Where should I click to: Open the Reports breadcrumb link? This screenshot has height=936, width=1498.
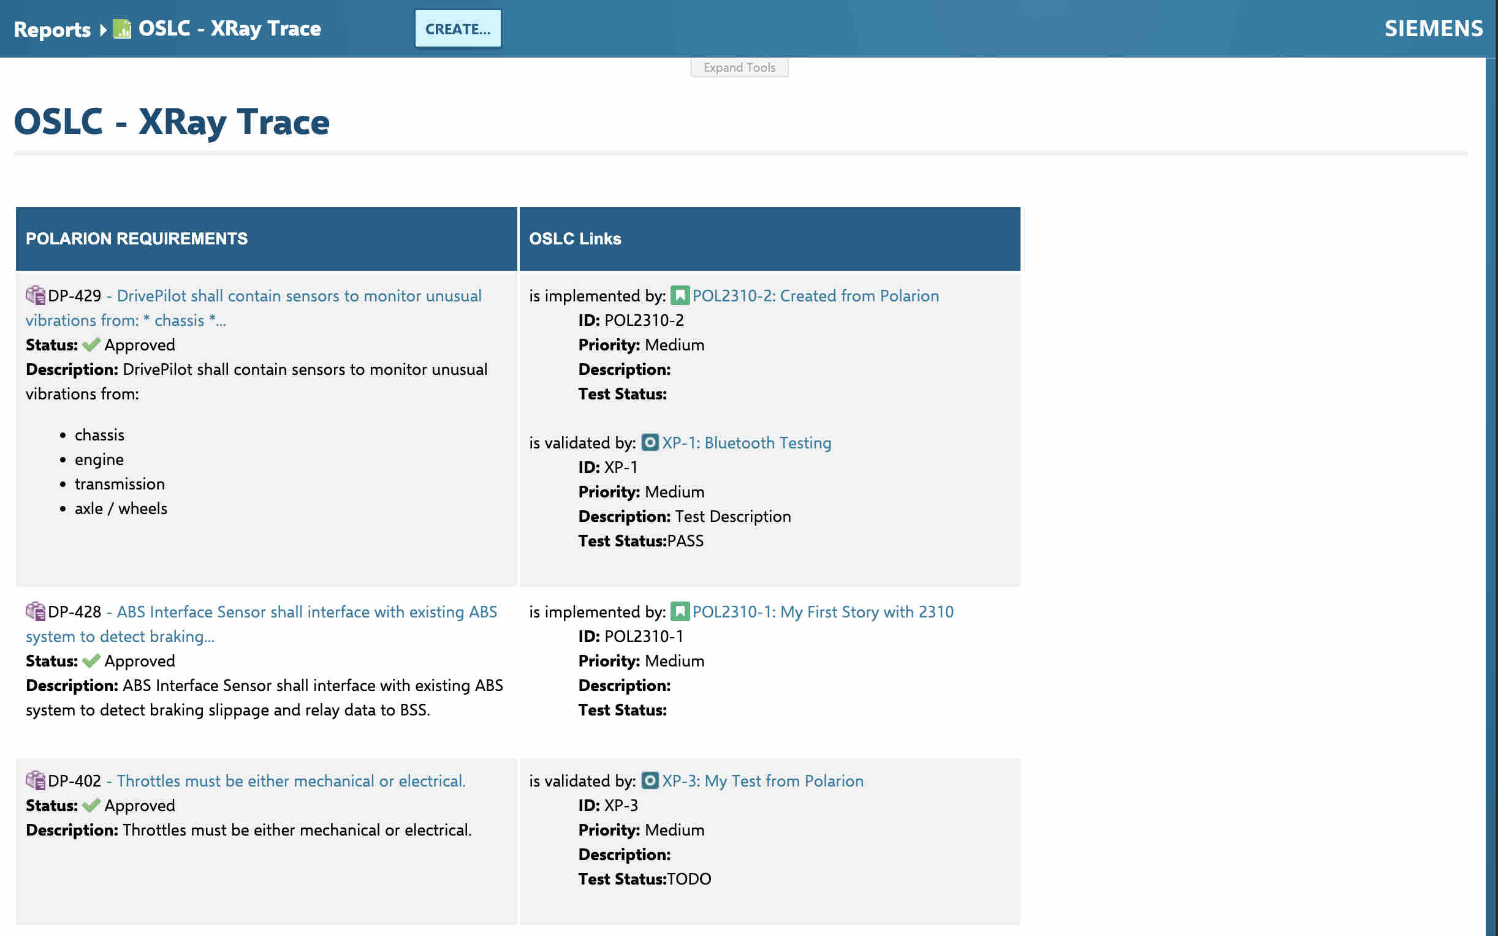click(52, 29)
